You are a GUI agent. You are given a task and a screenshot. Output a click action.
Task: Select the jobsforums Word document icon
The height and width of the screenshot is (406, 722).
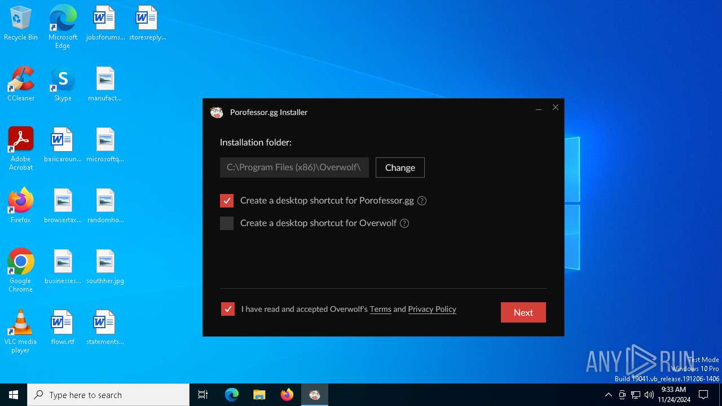click(x=105, y=24)
